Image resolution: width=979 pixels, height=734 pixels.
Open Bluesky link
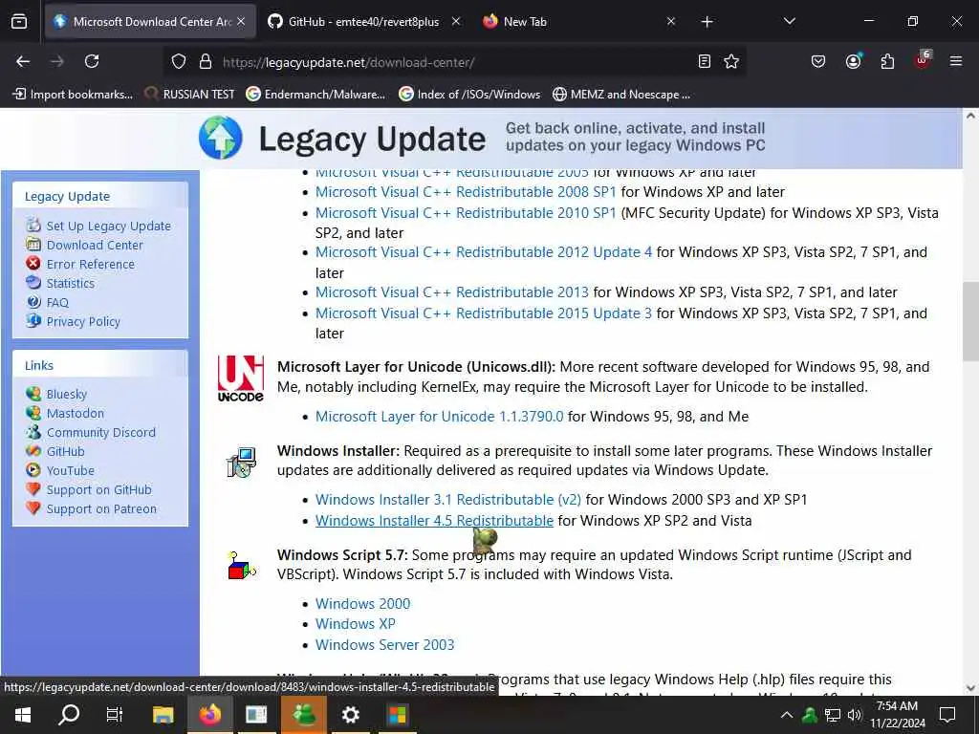[x=66, y=395]
